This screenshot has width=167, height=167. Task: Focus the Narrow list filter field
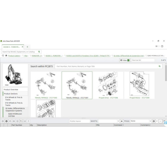tap(143, 60)
